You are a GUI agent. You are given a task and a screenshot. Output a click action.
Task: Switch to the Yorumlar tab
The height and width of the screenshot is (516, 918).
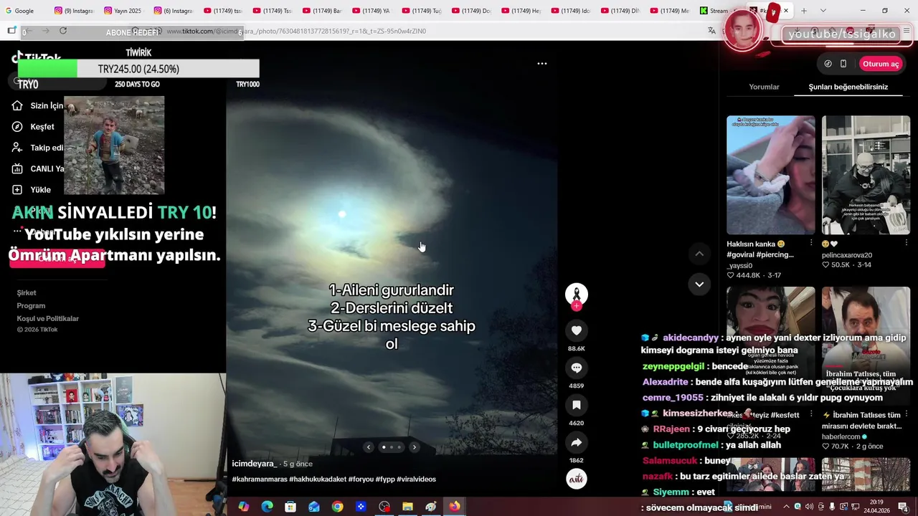point(764,87)
